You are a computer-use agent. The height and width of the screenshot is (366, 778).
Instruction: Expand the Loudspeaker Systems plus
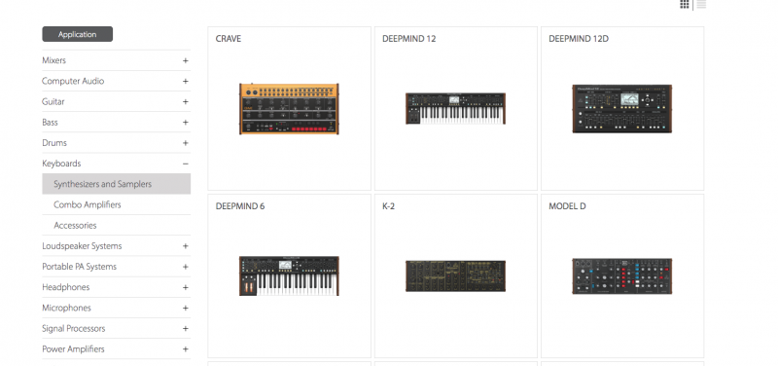(x=186, y=246)
